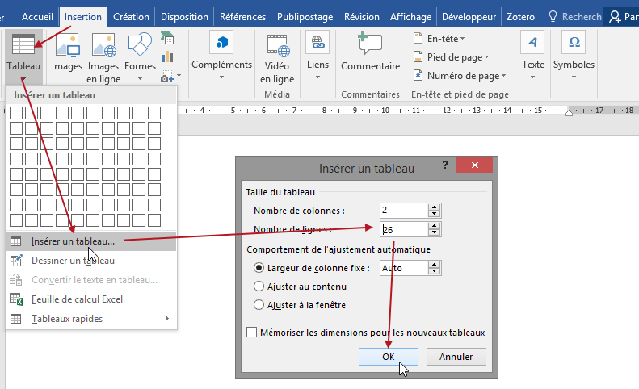The image size is (639, 389).
Task: Switch to the Création tab
Action: coord(131,17)
